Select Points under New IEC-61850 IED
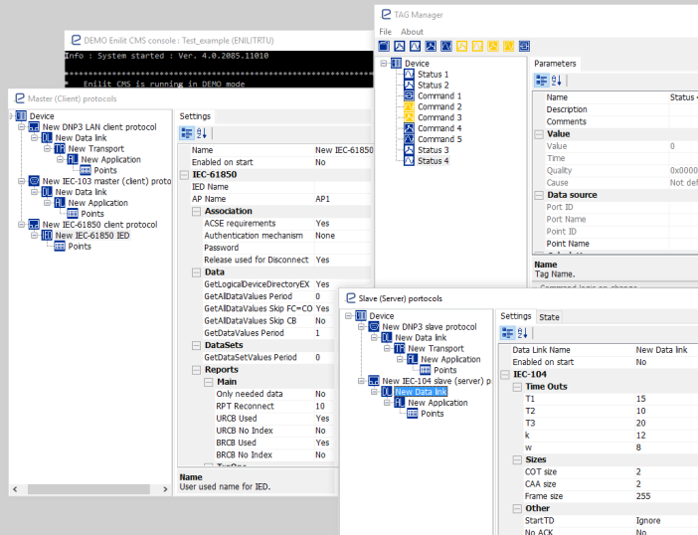Image resolution: width=698 pixels, height=535 pixels. click(x=79, y=247)
